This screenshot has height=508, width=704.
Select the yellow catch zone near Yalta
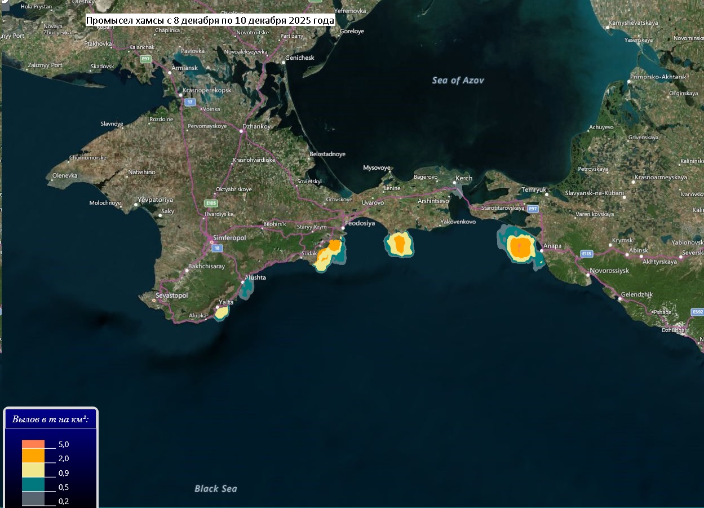tap(223, 312)
